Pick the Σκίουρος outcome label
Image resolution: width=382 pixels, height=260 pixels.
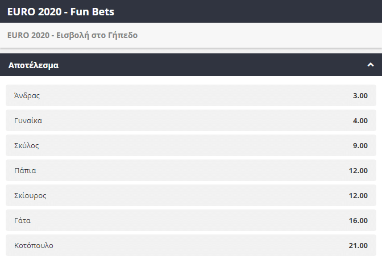point(30,195)
